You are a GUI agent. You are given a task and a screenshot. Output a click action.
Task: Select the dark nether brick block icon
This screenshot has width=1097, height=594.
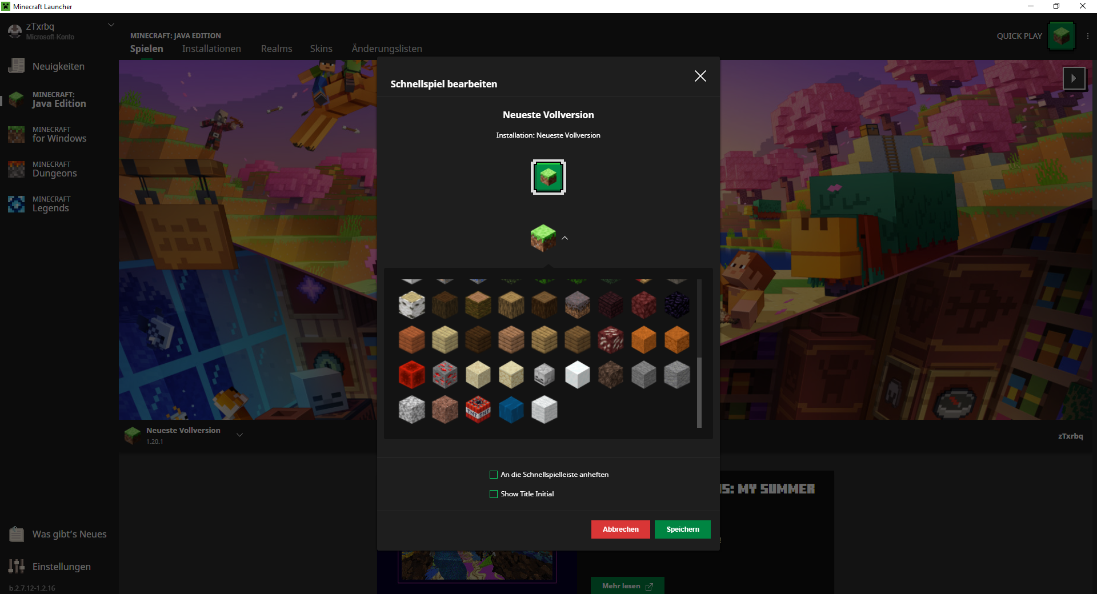[x=611, y=304]
